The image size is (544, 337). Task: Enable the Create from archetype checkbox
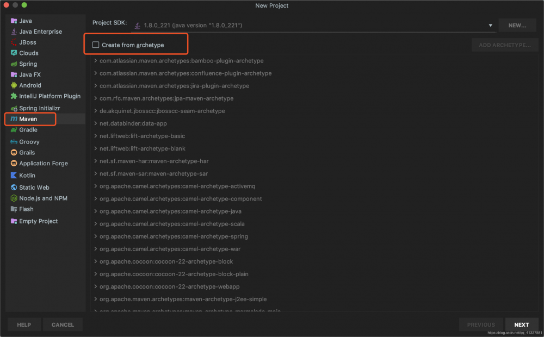point(96,45)
